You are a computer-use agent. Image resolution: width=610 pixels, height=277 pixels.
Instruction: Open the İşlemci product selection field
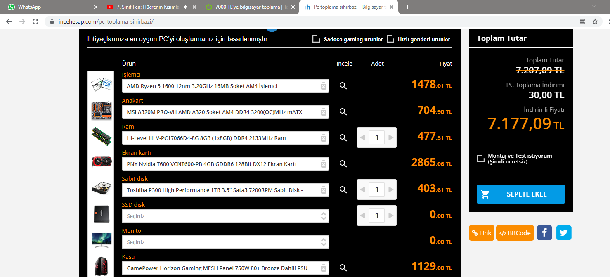pyautogui.click(x=225, y=86)
